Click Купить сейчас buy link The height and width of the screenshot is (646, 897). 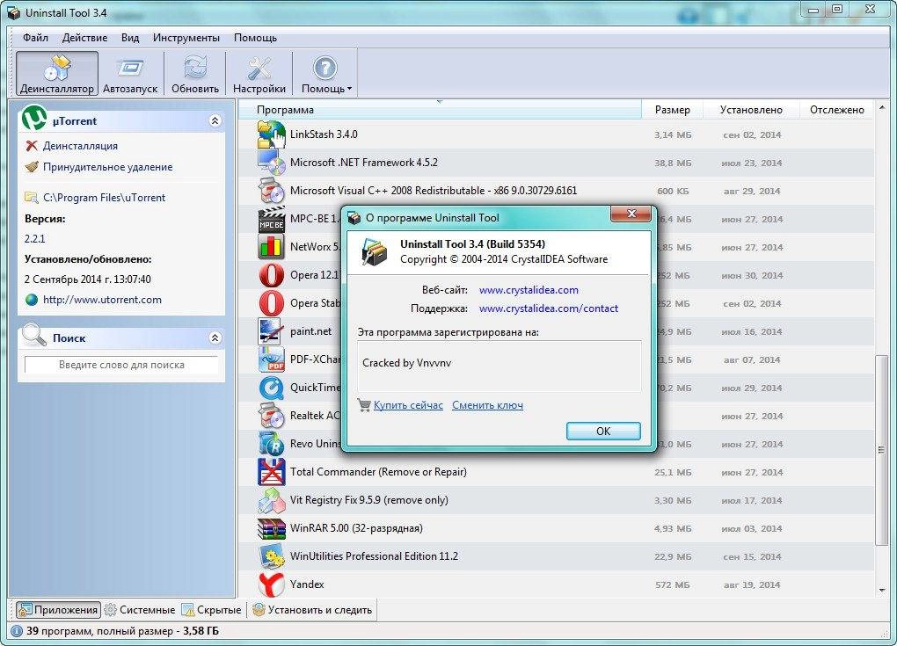coord(408,405)
